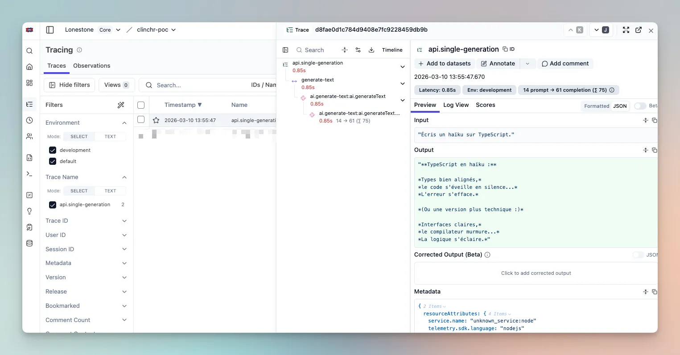
Task: Toggle the Corrected Output JSON switch
Action: click(638, 255)
